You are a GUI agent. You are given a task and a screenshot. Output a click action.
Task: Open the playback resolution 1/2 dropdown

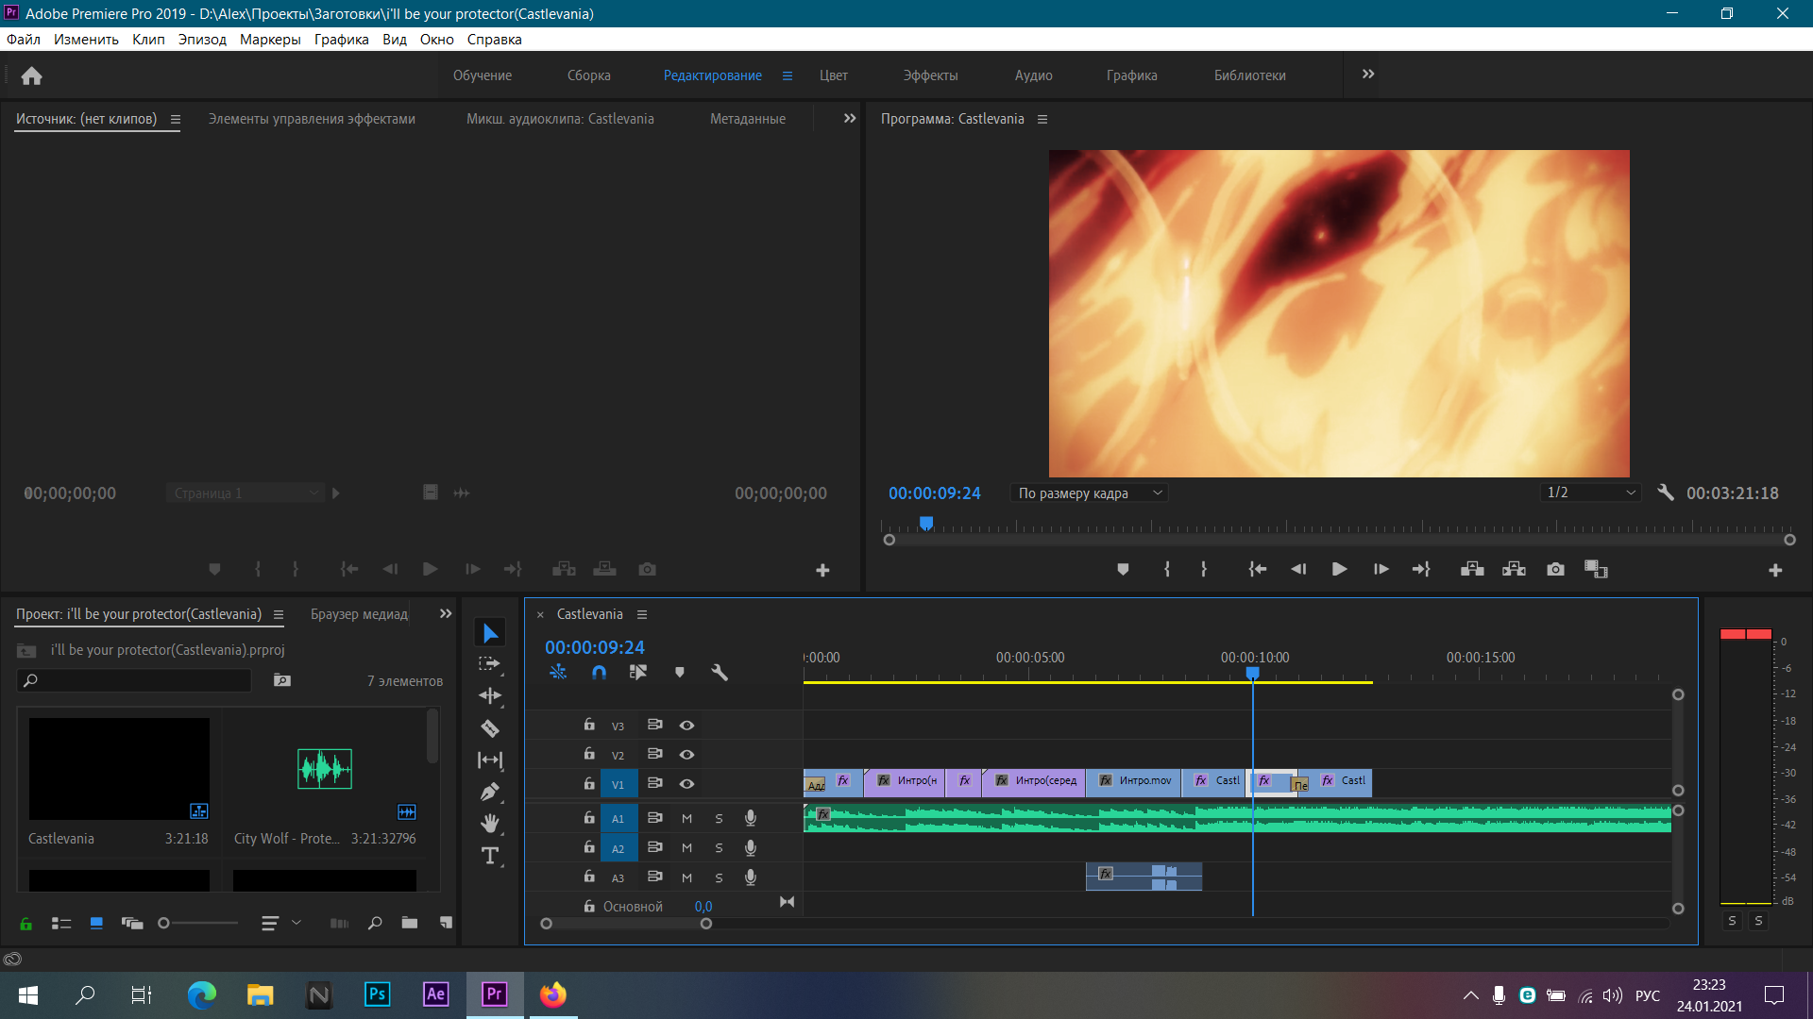pyautogui.click(x=1590, y=493)
